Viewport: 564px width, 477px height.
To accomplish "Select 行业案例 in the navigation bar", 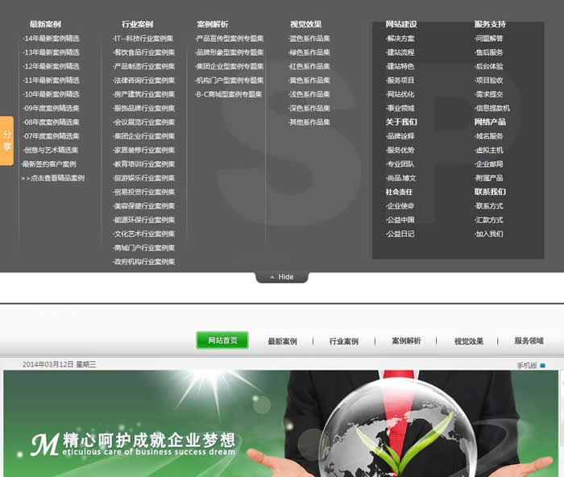I will pyautogui.click(x=343, y=342).
